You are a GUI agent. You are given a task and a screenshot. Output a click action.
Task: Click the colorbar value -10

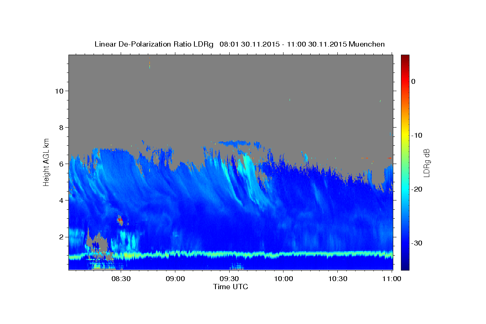[417, 135]
